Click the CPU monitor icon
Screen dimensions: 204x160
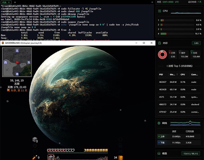point(160,11)
